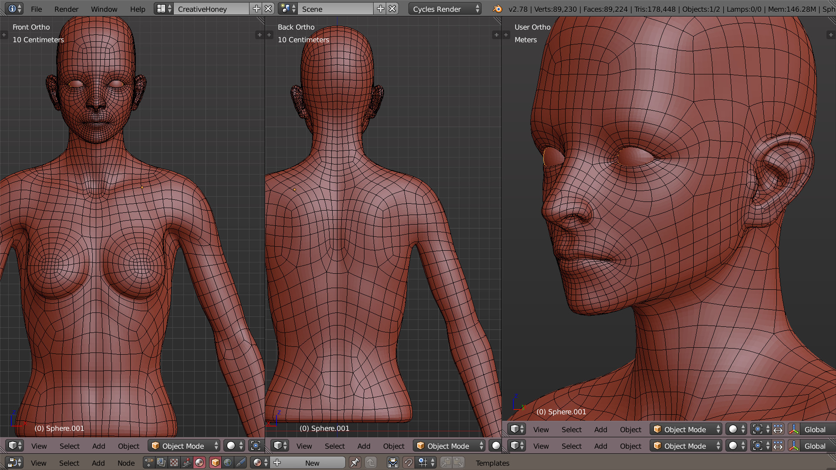Open the Window menu
This screenshot has height=470, width=836.
(x=104, y=9)
